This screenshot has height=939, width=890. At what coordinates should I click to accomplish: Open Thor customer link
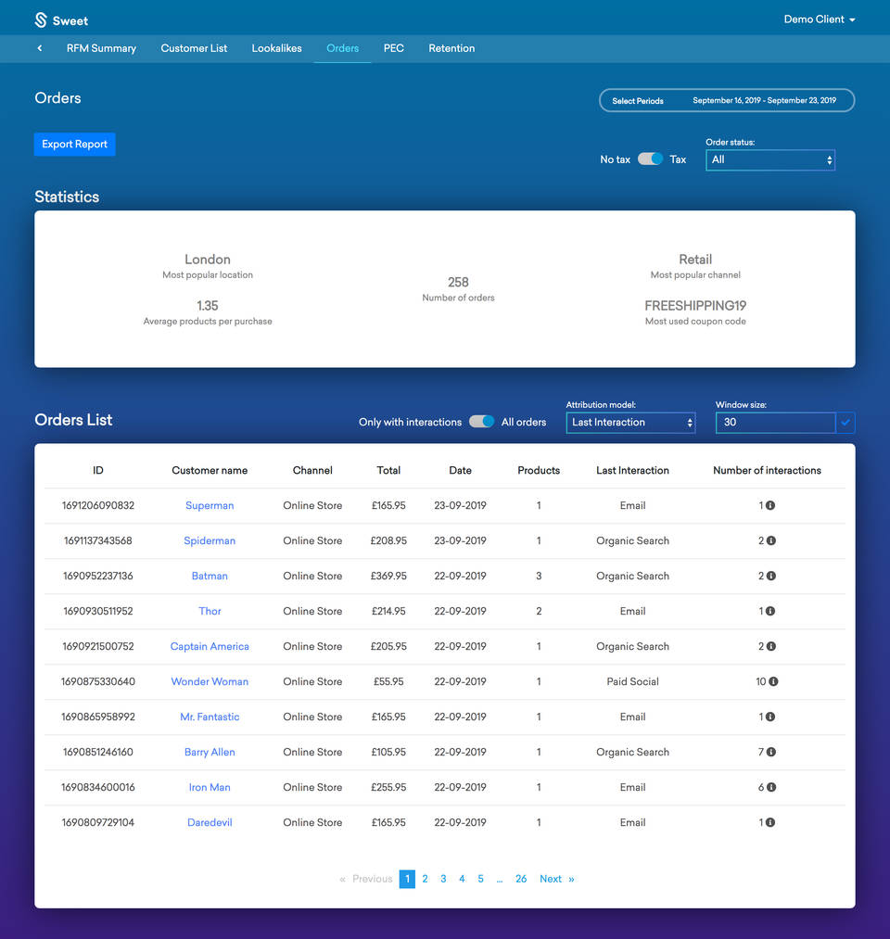click(210, 612)
